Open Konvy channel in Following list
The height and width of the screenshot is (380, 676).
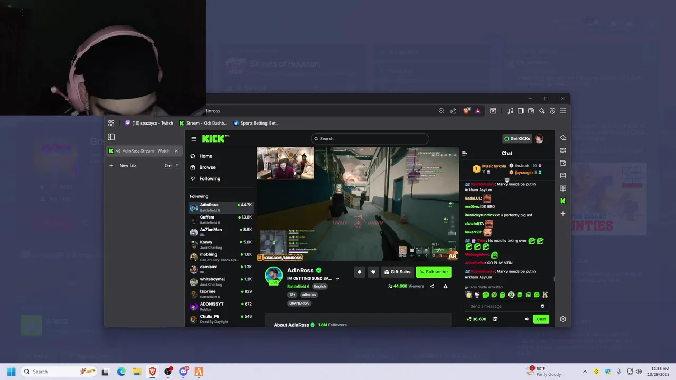[x=221, y=244]
